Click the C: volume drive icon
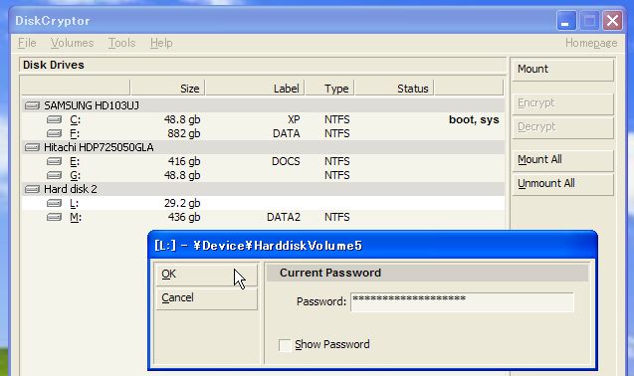This screenshot has width=634, height=376. pyautogui.click(x=54, y=119)
